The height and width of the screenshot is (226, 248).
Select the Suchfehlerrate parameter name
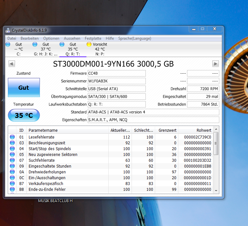[x=42, y=160]
